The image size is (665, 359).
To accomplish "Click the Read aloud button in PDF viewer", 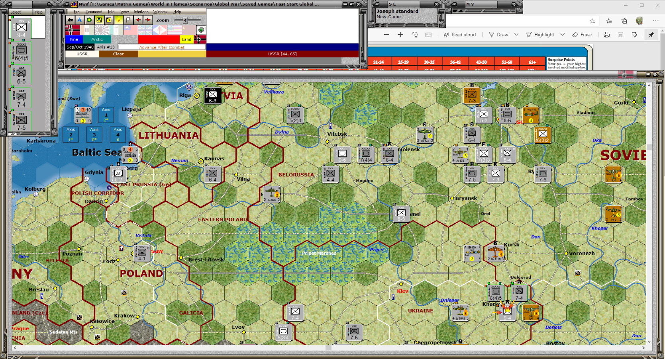I will [460, 35].
